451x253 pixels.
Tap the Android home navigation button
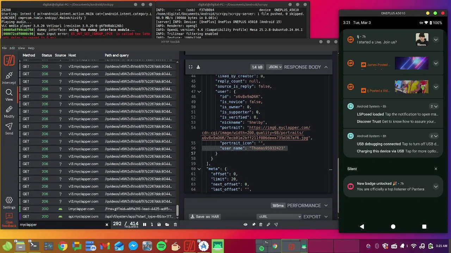click(393, 227)
